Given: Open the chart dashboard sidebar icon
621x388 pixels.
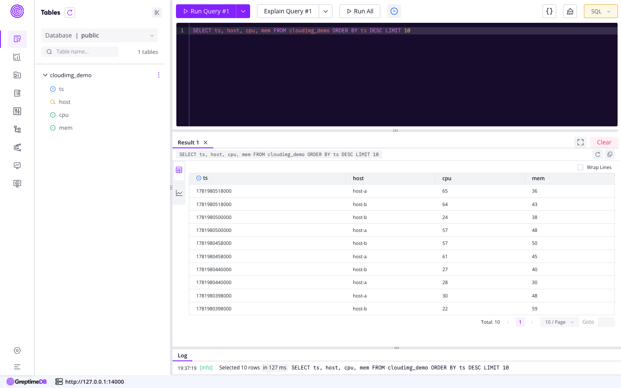Looking at the screenshot, I should [17, 57].
